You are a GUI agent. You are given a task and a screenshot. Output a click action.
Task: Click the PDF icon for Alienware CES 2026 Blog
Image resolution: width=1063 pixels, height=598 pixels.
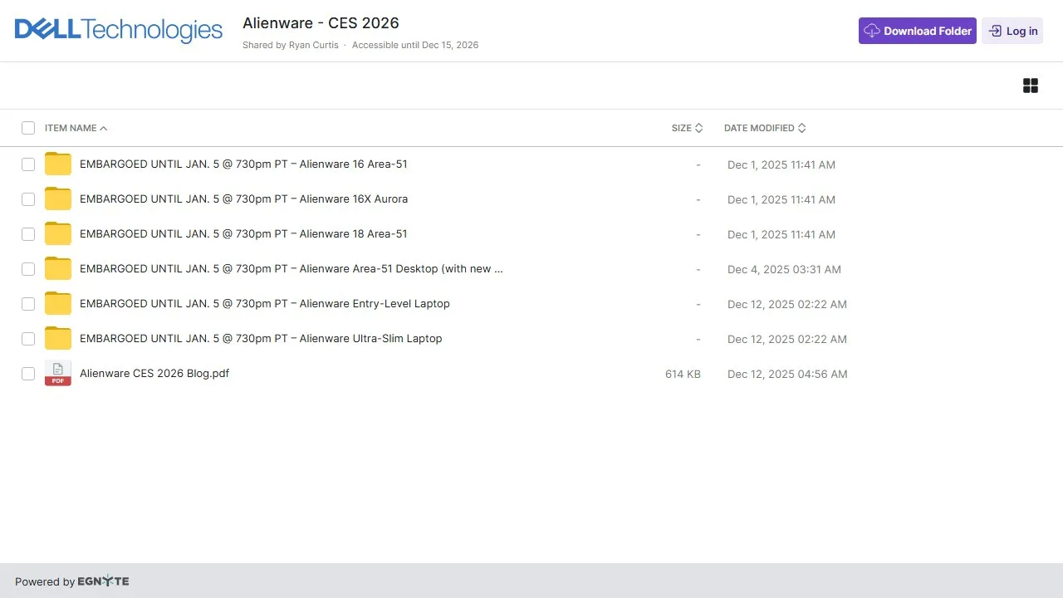(x=58, y=374)
